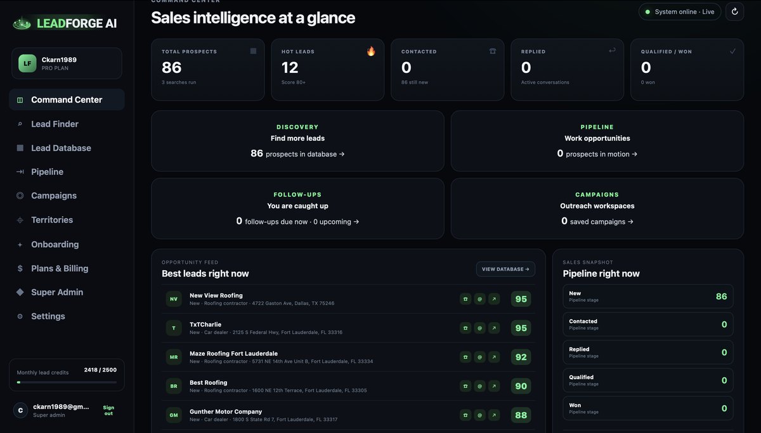This screenshot has width=761, height=433.
Task: Open Lead Database from sidebar
Action: pos(67,148)
